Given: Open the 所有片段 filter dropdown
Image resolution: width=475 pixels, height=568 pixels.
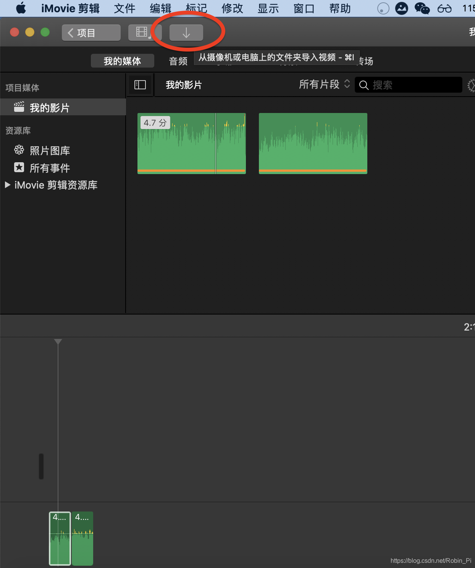Looking at the screenshot, I should click(324, 84).
